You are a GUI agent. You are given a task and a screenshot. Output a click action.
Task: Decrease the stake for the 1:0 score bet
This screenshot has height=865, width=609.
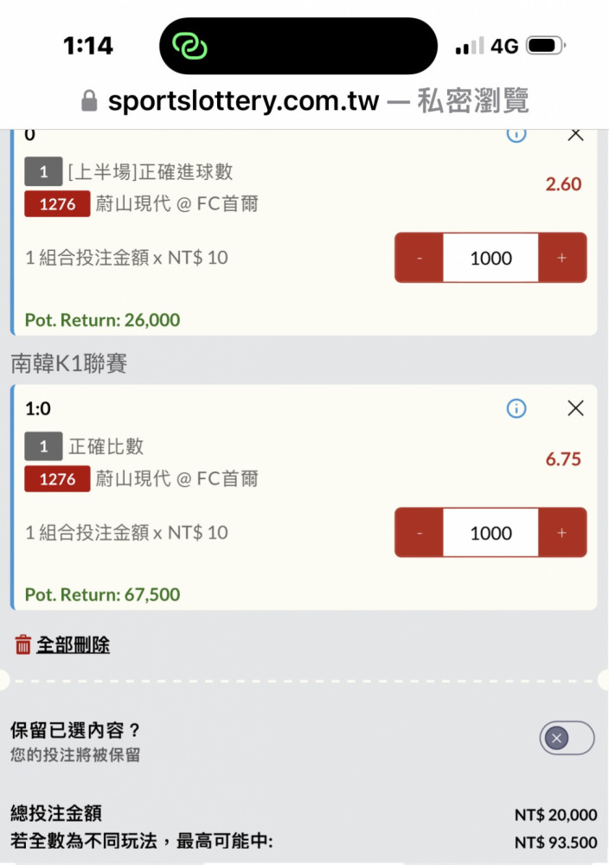point(420,533)
